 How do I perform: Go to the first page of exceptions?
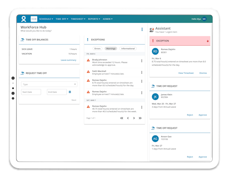point(122,118)
